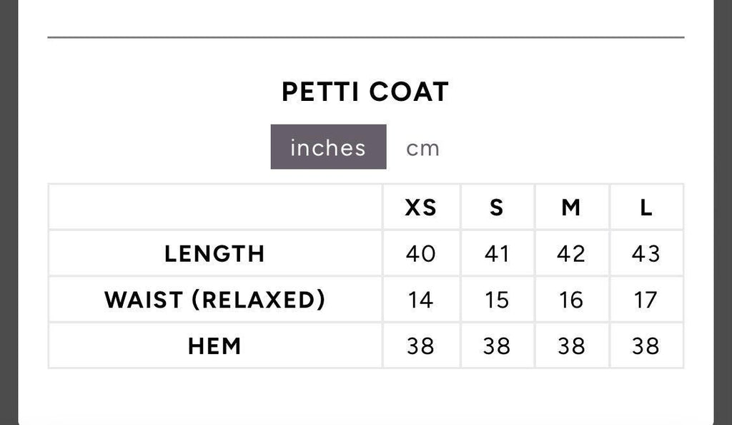Click L waist value 17

pos(646,300)
